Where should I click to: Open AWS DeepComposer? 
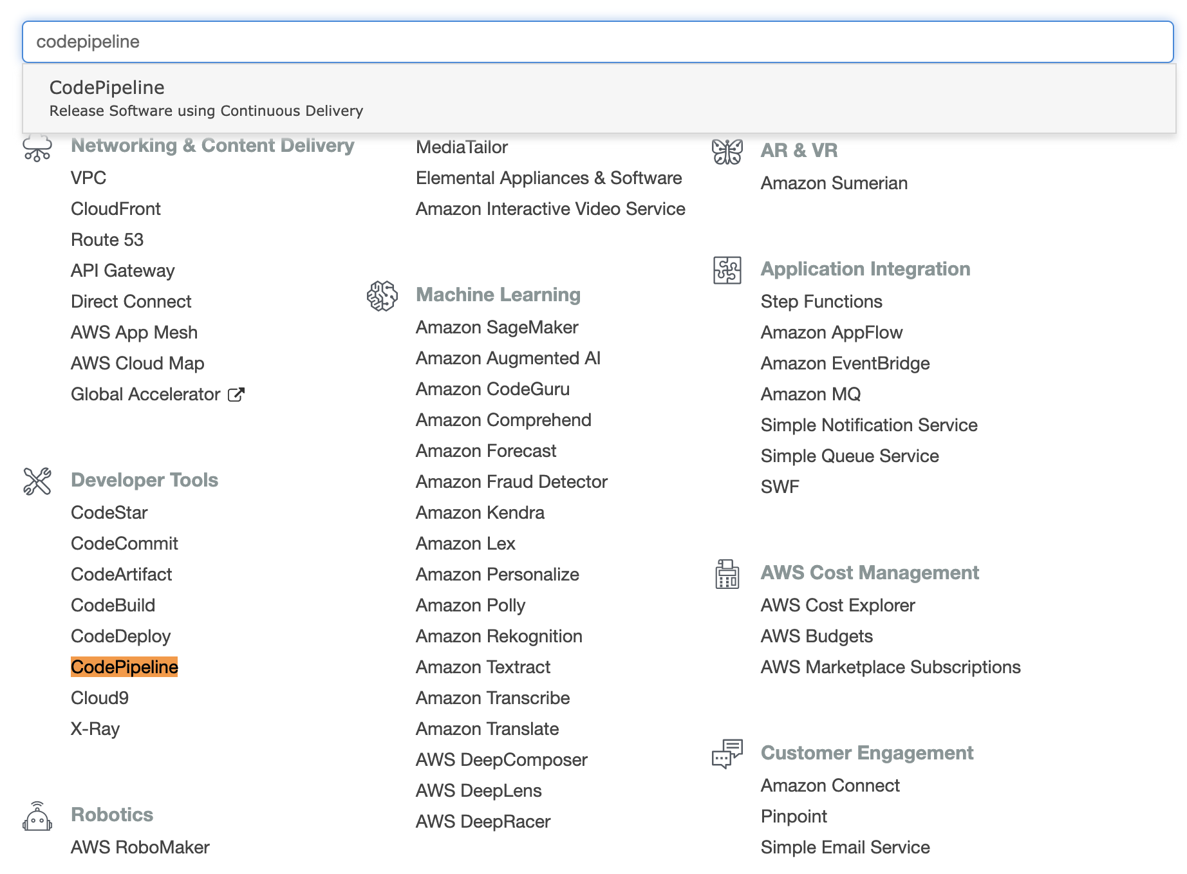click(x=501, y=759)
